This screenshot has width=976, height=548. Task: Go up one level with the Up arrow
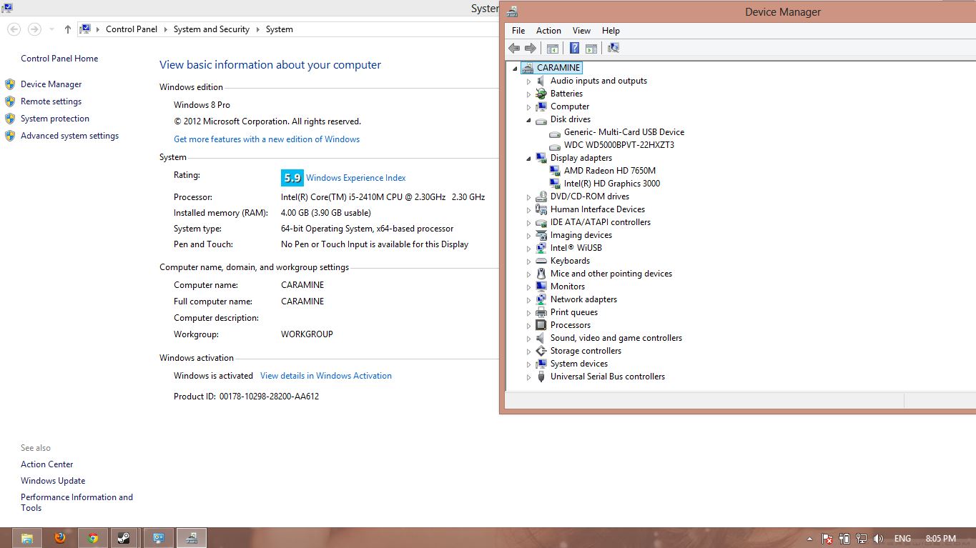(68, 29)
